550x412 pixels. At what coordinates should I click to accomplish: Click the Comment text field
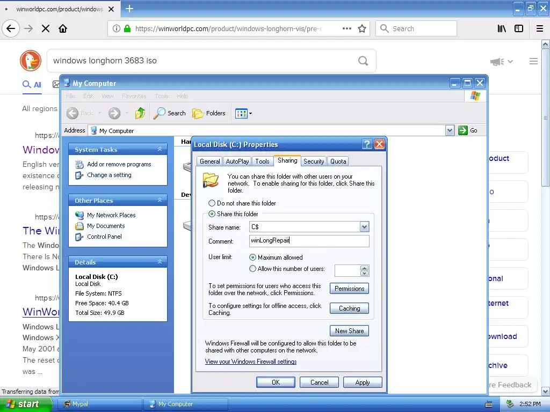(309, 241)
